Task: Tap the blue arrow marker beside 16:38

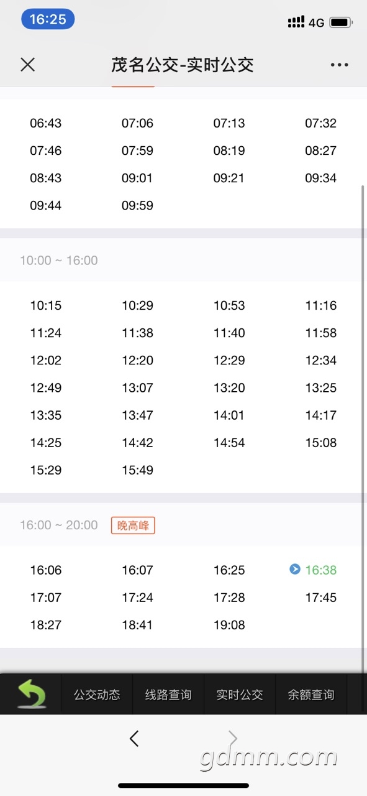Action: 295,569
